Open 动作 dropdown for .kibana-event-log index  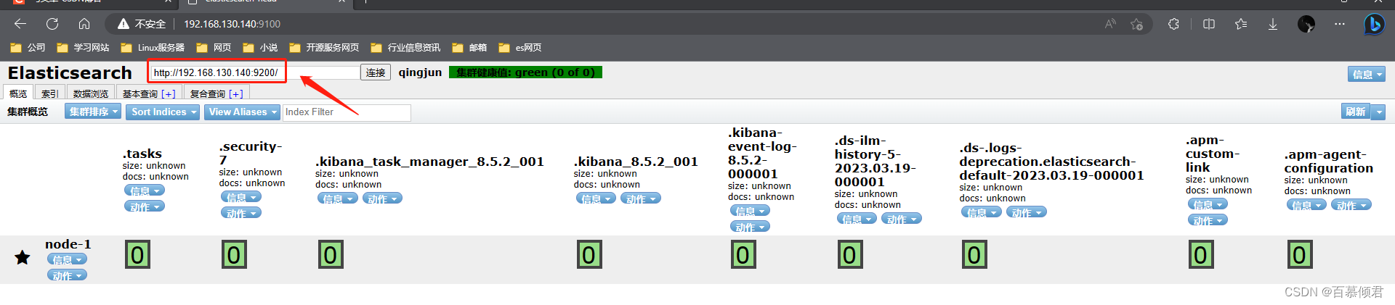(750, 227)
